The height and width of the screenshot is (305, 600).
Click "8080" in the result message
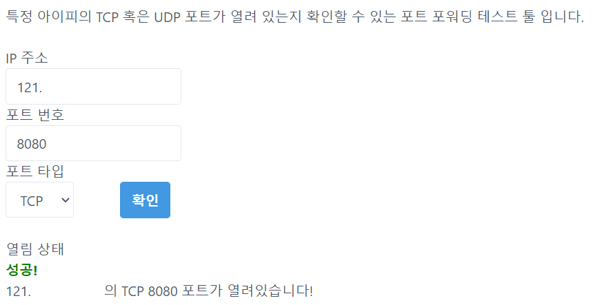[161, 291]
